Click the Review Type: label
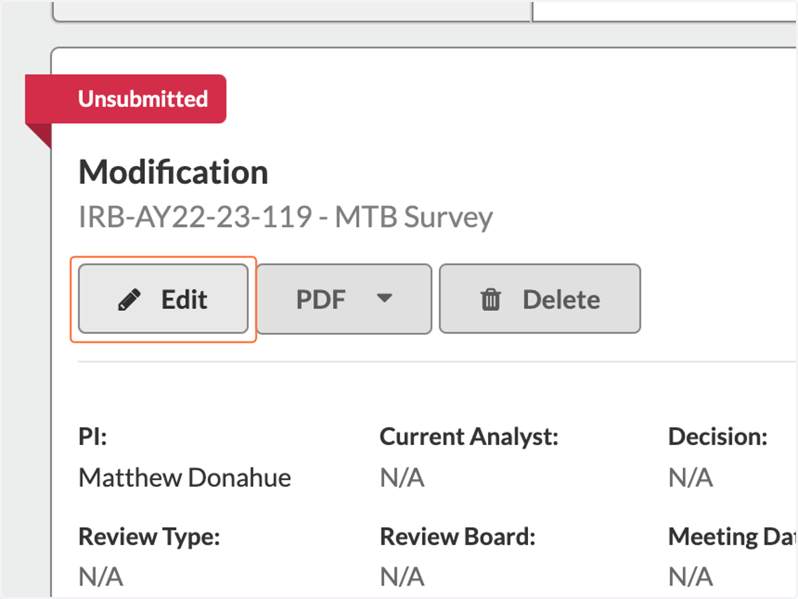This screenshot has height=599, width=798. [150, 537]
